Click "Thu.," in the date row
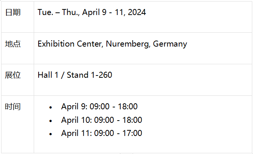 (x=70, y=12)
